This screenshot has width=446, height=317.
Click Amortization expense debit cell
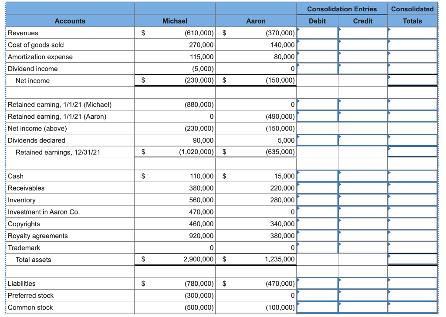click(317, 57)
